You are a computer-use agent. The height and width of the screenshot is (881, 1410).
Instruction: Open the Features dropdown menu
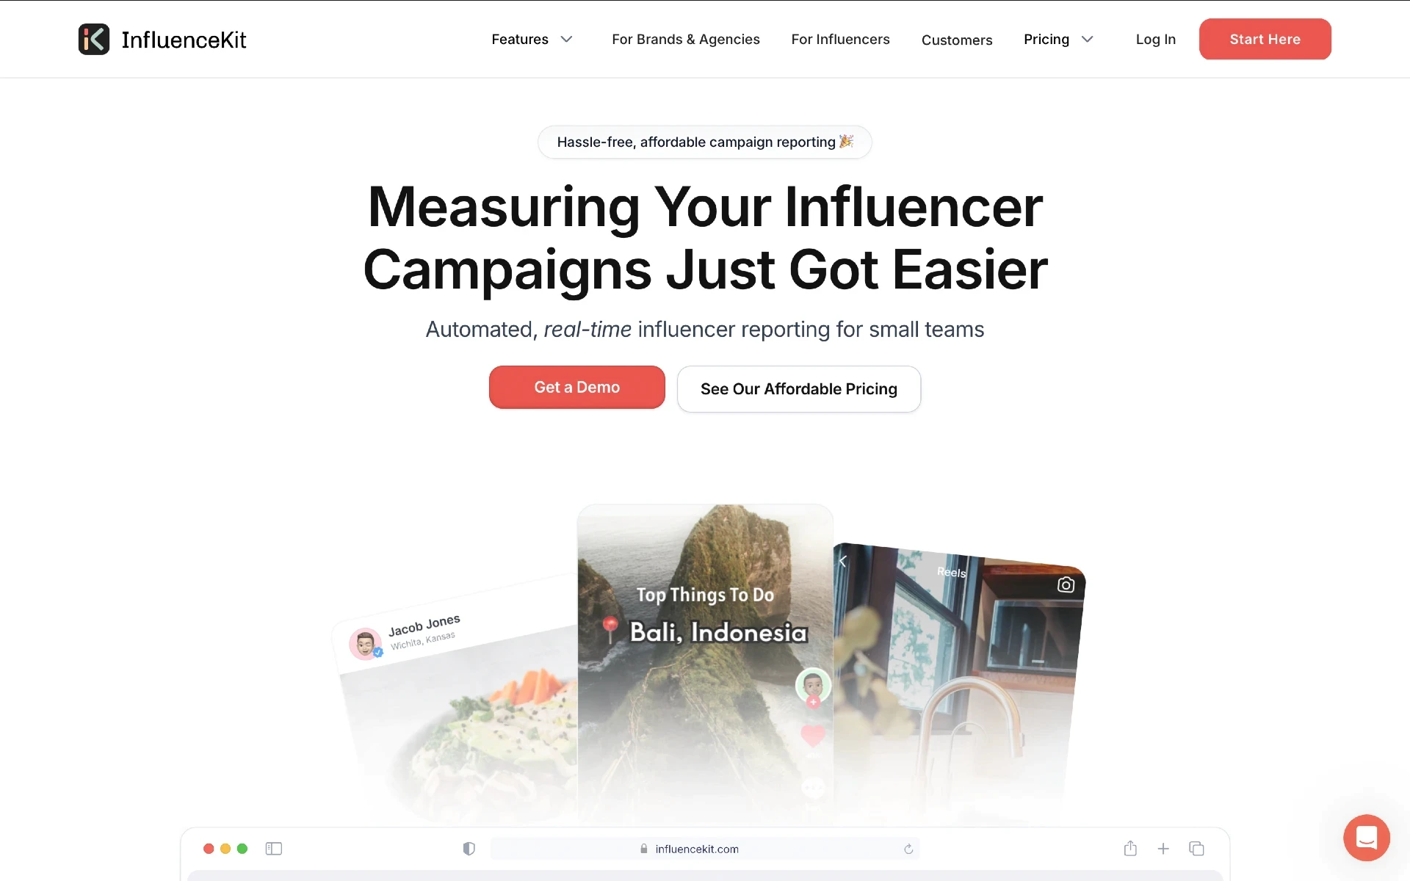click(x=532, y=39)
